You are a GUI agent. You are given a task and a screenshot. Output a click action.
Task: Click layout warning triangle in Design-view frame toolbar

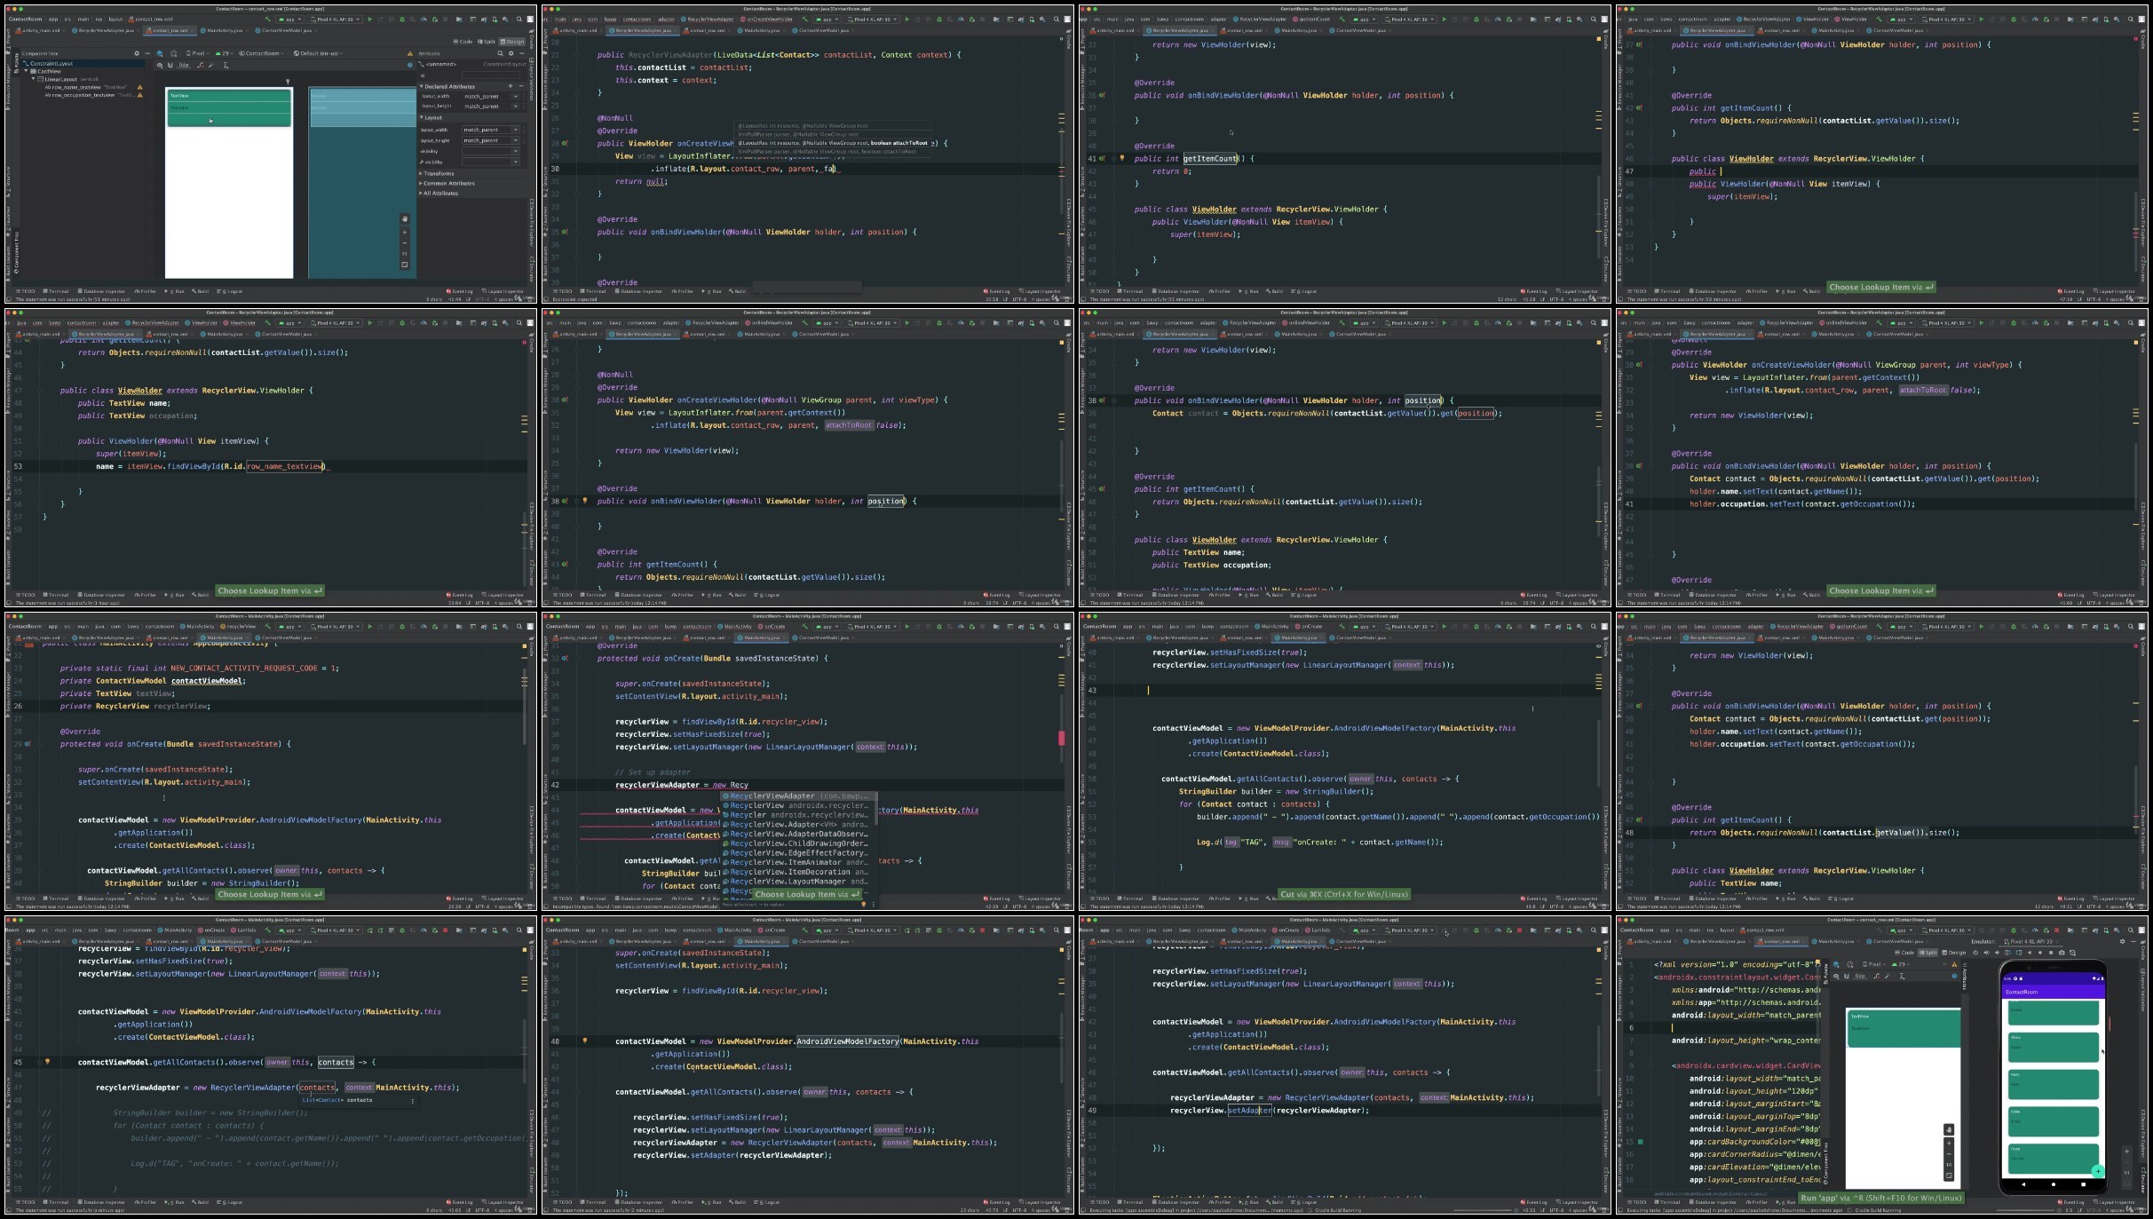pyautogui.click(x=410, y=53)
